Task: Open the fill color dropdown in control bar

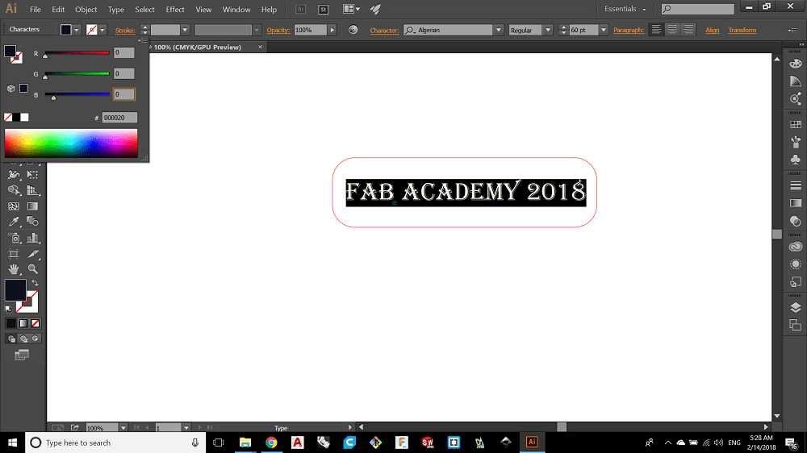Action: 77,30
